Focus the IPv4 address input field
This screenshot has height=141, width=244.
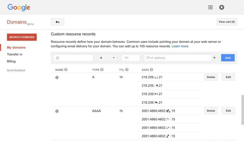[x=178, y=58]
